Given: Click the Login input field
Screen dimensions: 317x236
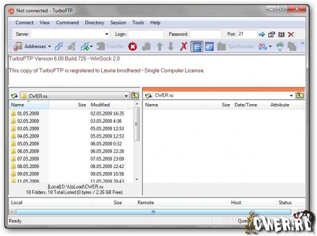Looking at the screenshot, I should pos(146,34).
